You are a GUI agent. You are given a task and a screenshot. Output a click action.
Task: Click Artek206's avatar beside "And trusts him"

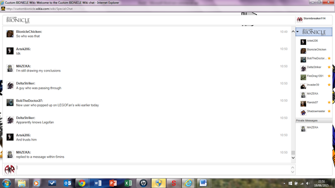[10, 137]
